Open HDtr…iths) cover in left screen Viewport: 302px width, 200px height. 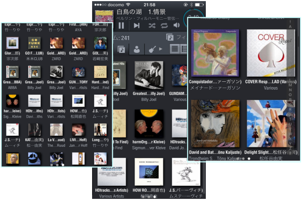coord(34,101)
